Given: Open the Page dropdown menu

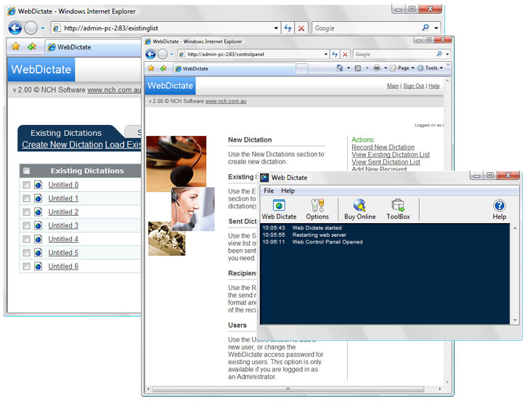Looking at the screenshot, I should (x=402, y=68).
